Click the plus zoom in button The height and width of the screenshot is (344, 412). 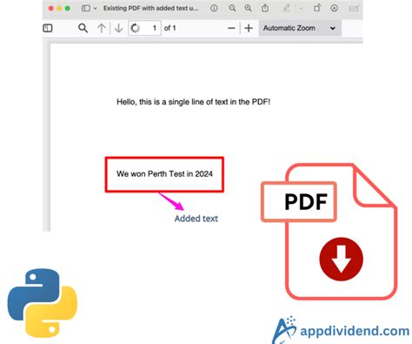click(249, 28)
